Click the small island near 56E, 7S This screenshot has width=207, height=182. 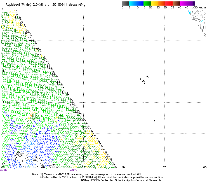click(x=154, y=121)
